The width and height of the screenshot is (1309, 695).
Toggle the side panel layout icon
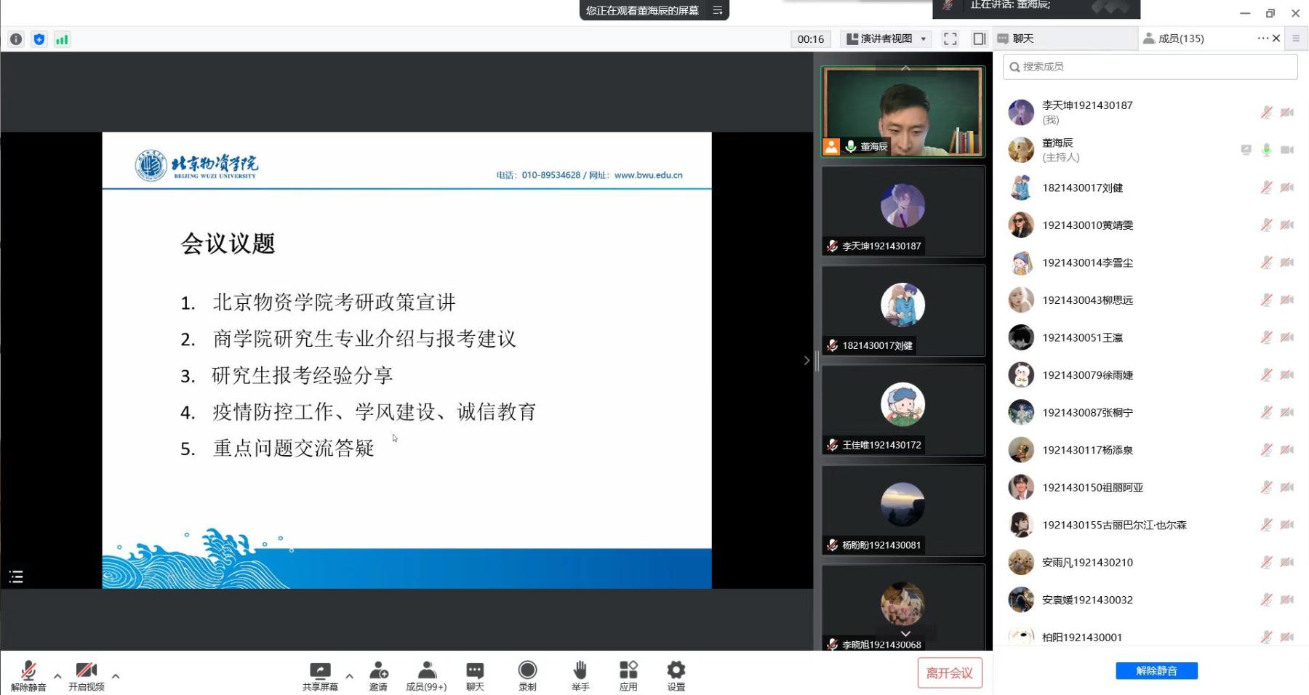(979, 39)
